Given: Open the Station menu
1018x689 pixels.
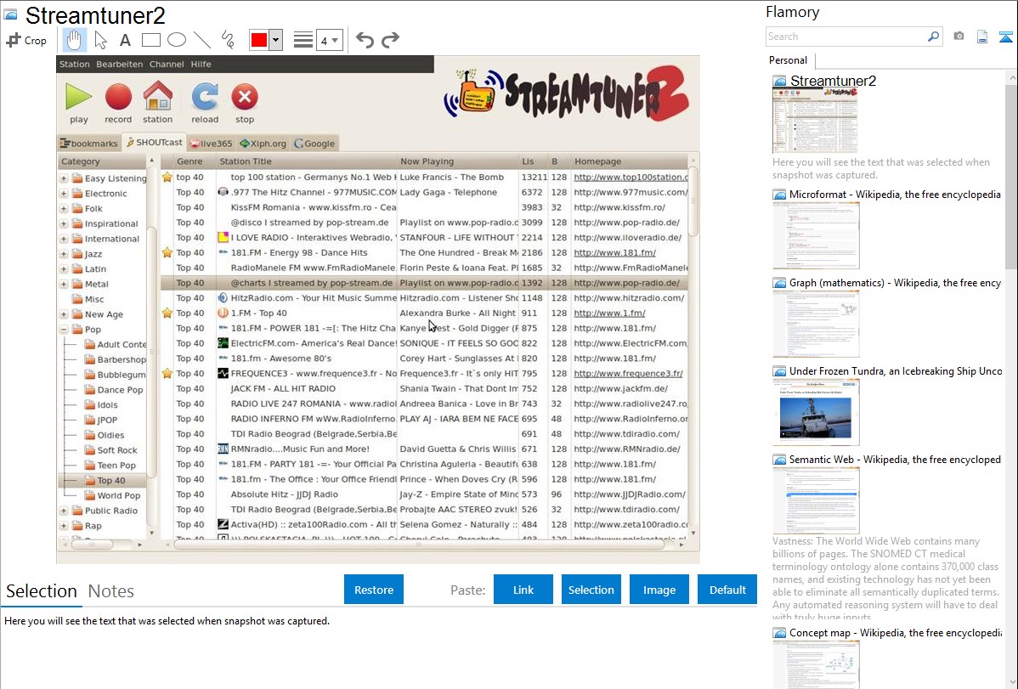Looking at the screenshot, I should tap(74, 65).
